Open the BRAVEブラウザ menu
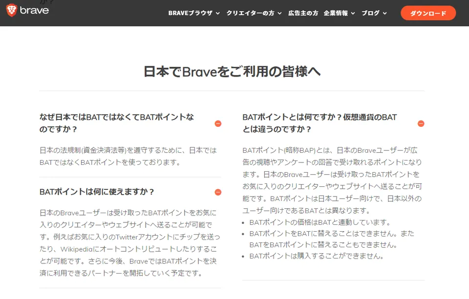Screen dimensions: 469x299 coord(190,13)
